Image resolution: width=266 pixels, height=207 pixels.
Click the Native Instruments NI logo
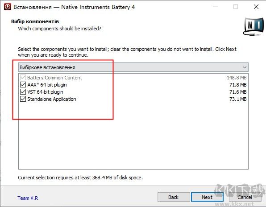[x=253, y=26]
